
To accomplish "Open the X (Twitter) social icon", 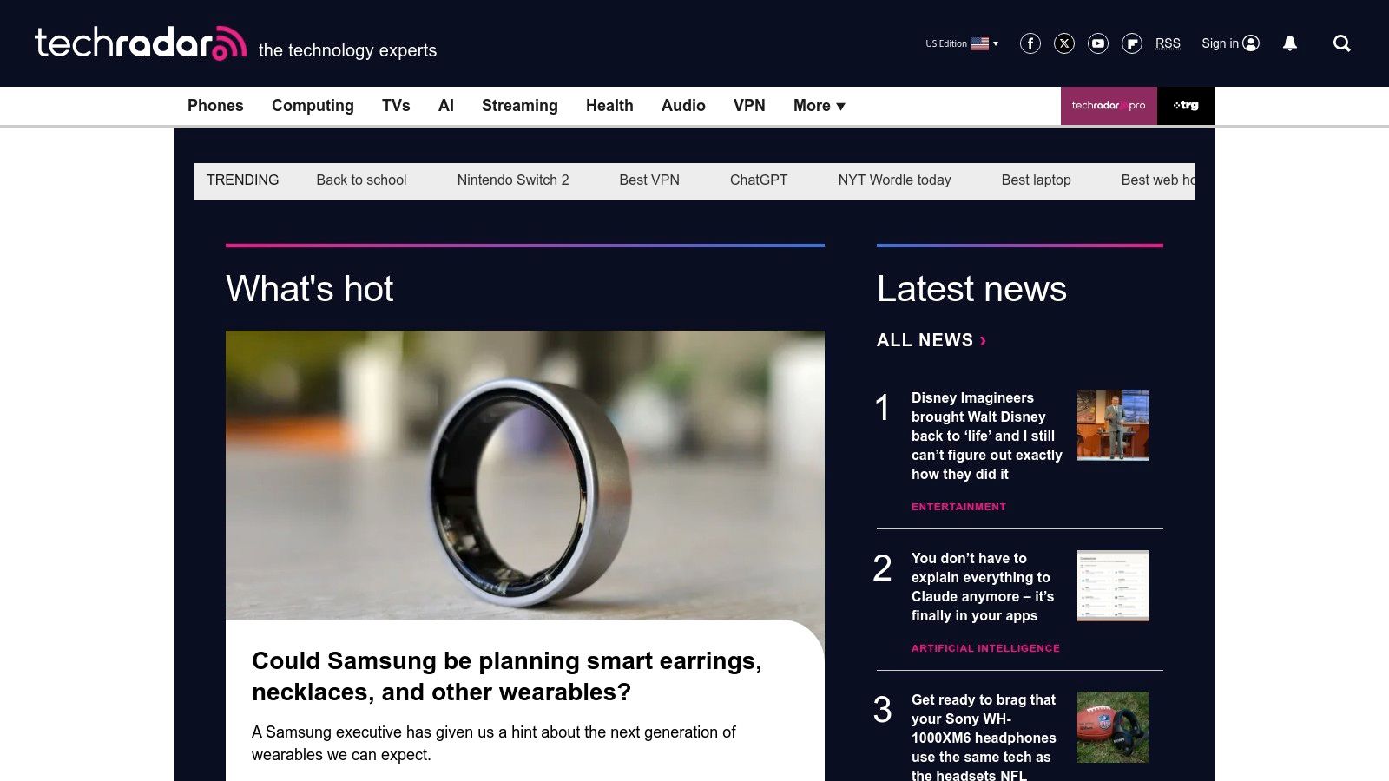I will [x=1064, y=43].
